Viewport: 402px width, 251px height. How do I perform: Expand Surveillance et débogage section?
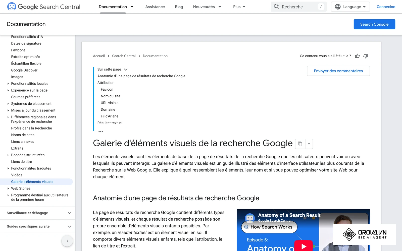click(x=69, y=213)
